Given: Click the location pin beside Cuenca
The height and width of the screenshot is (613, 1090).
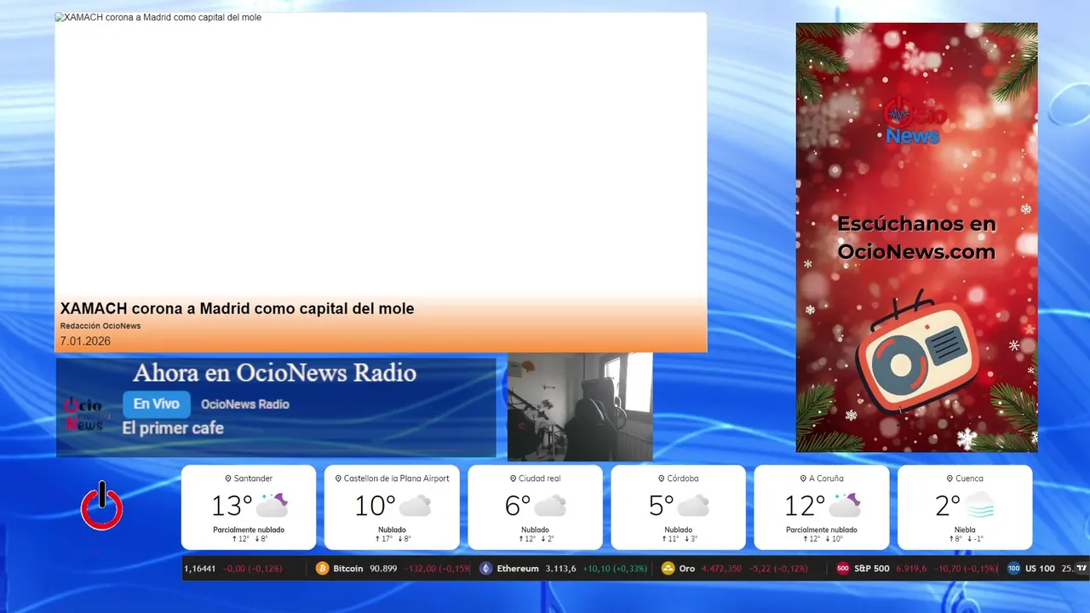Looking at the screenshot, I should 949,478.
